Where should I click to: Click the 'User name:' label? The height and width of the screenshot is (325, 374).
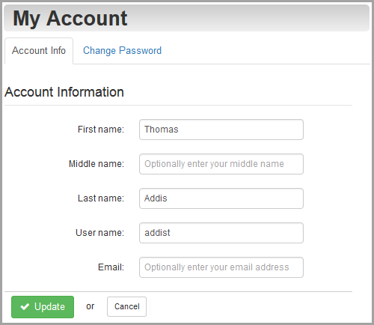click(100, 233)
